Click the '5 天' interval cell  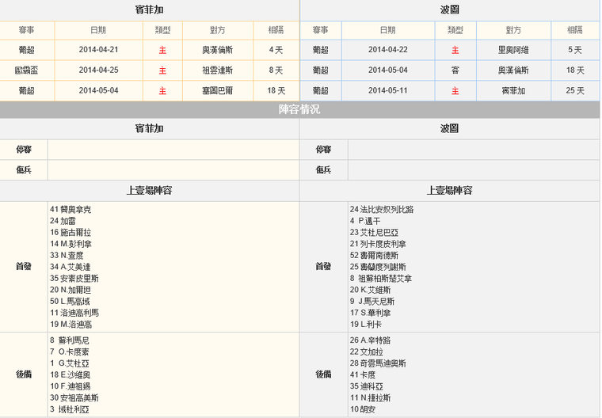575,50
